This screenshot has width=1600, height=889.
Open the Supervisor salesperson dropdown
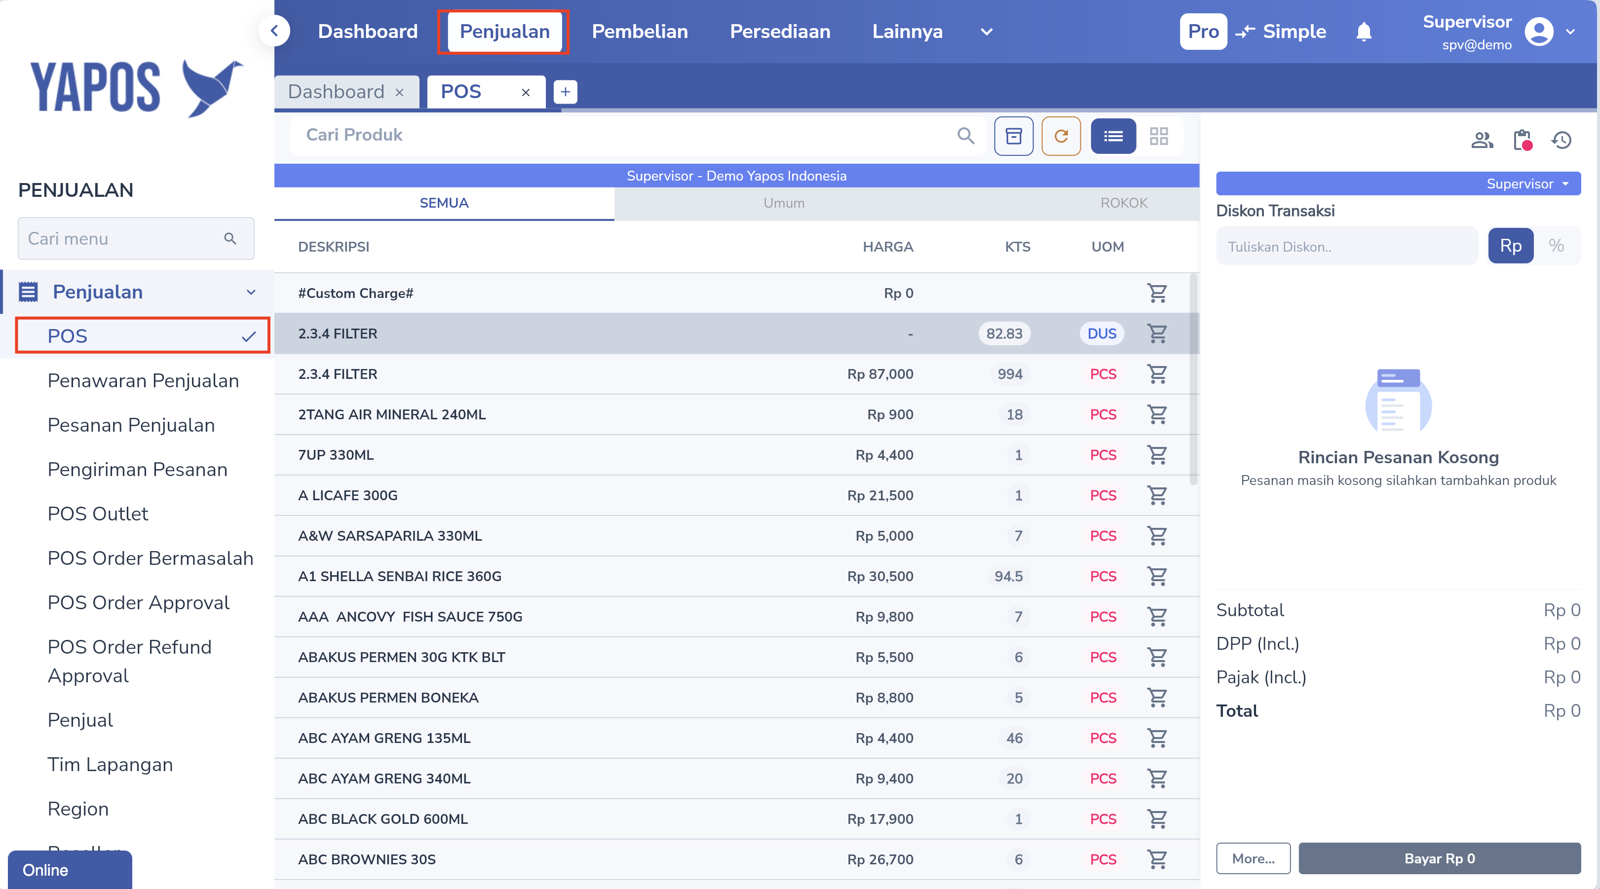tap(1398, 184)
